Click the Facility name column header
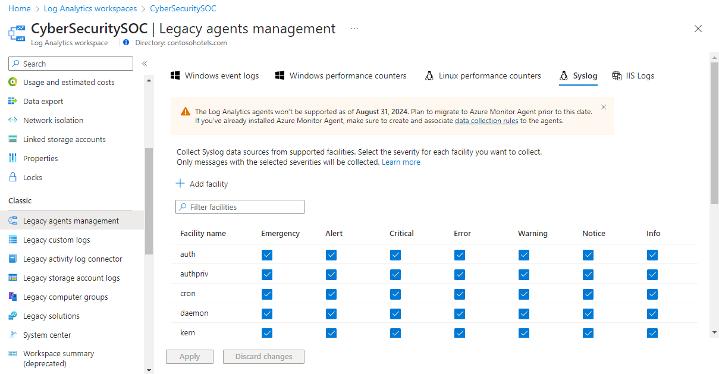Viewport: 719px width, 374px height. 203,233
